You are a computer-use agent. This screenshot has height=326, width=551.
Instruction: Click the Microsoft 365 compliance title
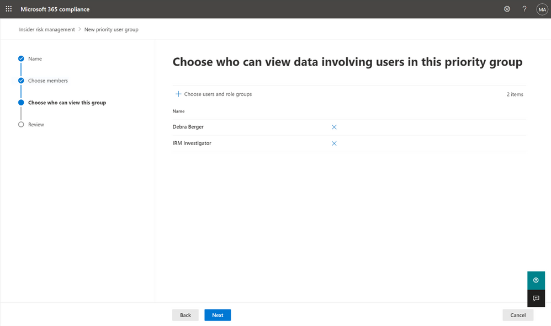(x=55, y=9)
